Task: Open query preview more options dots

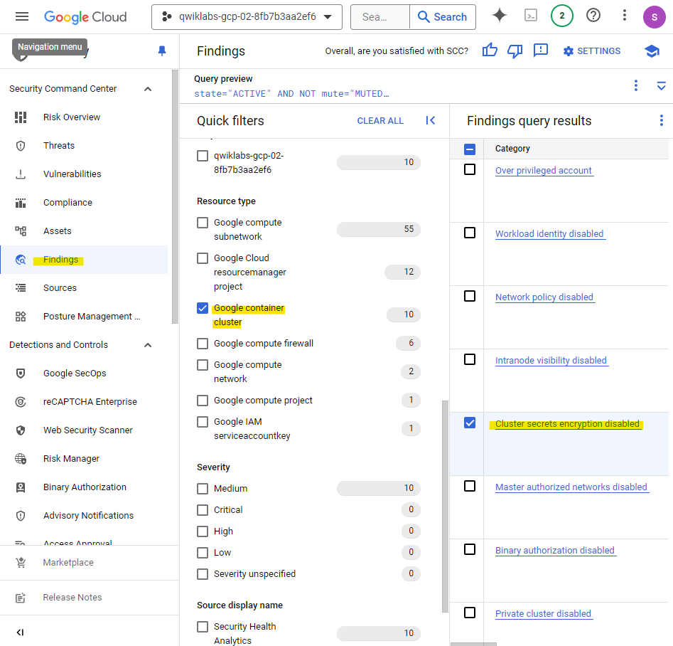Action: click(636, 85)
